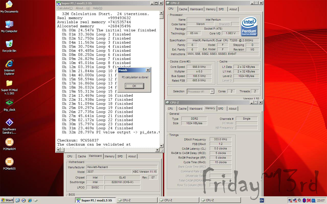Click CAS# Latency 5.0 clocks field
The image size is (327, 204).
pyautogui.click(x=221, y=148)
